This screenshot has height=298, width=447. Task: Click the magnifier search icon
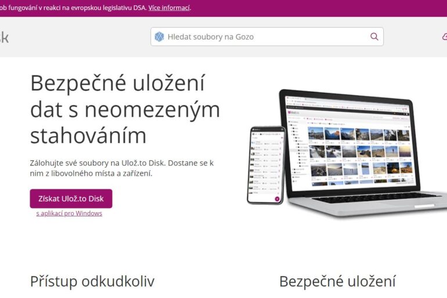click(374, 37)
